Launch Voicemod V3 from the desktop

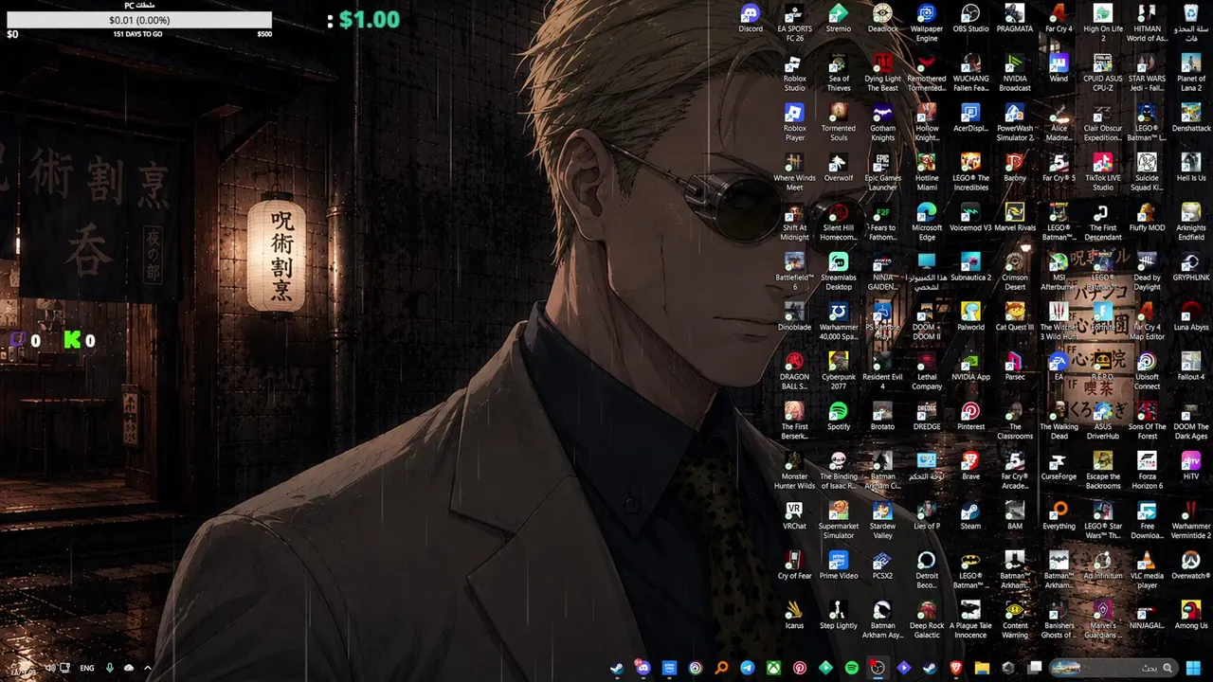tap(970, 218)
